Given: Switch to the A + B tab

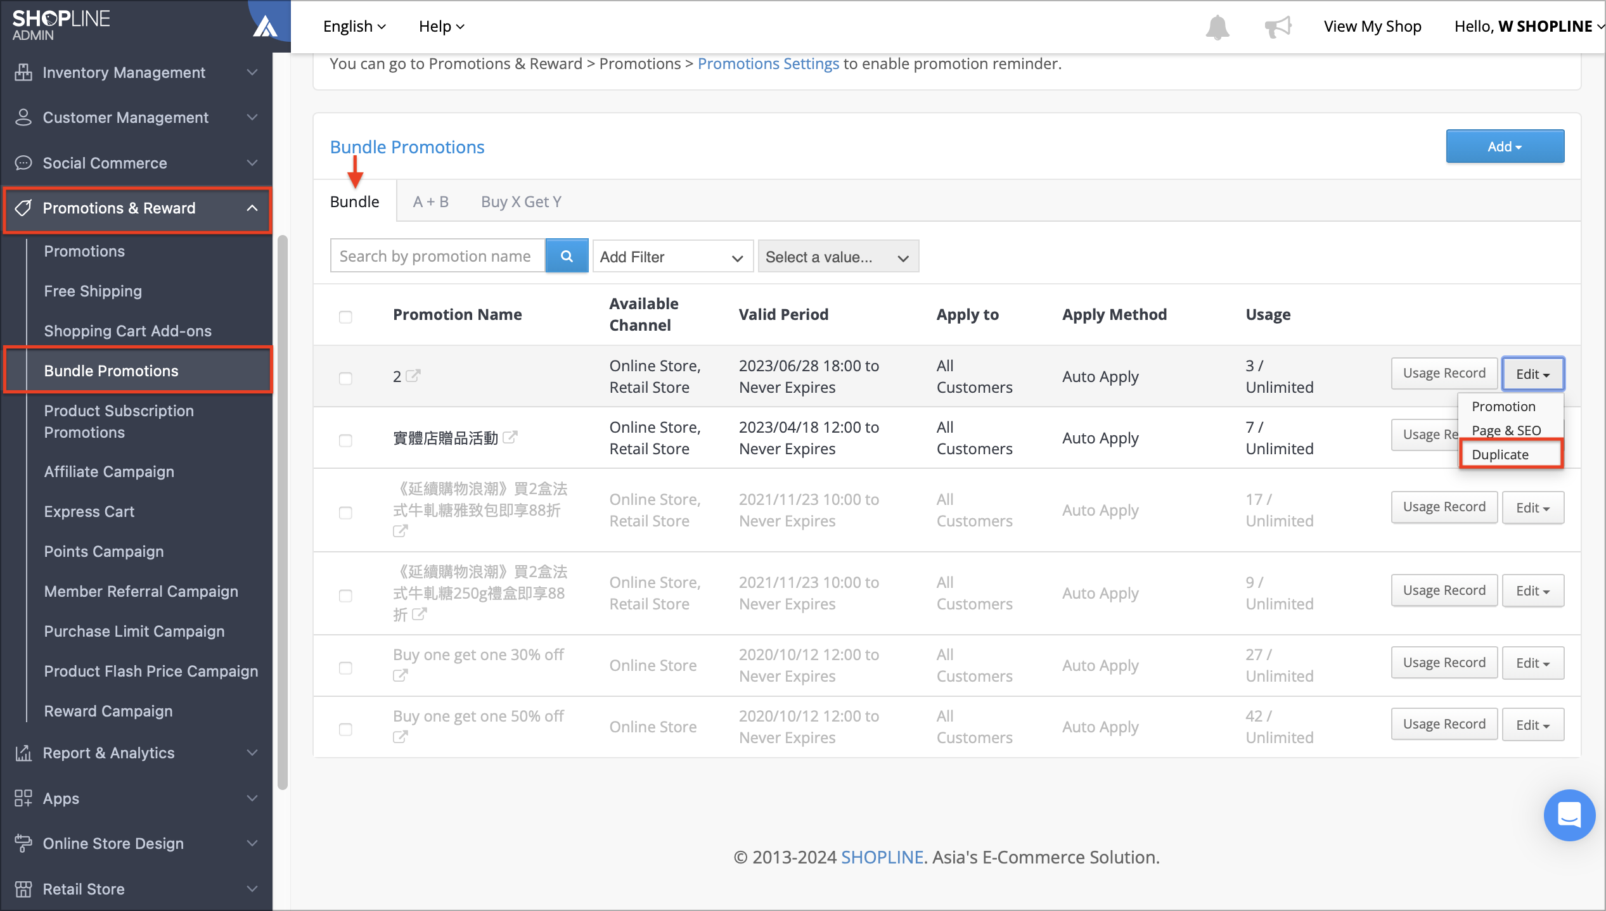Looking at the screenshot, I should tap(431, 201).
